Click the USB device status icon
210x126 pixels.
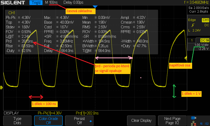coord(194,118)
